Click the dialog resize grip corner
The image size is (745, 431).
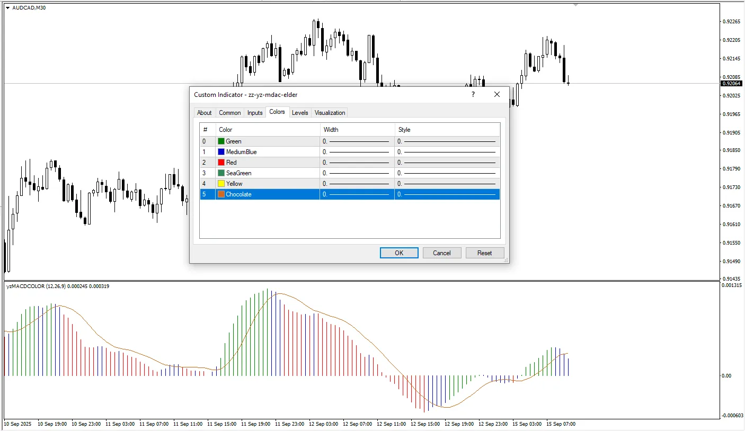(506, 260)
